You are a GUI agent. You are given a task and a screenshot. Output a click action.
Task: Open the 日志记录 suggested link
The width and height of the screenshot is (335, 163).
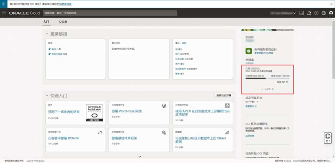click(180, 59)
